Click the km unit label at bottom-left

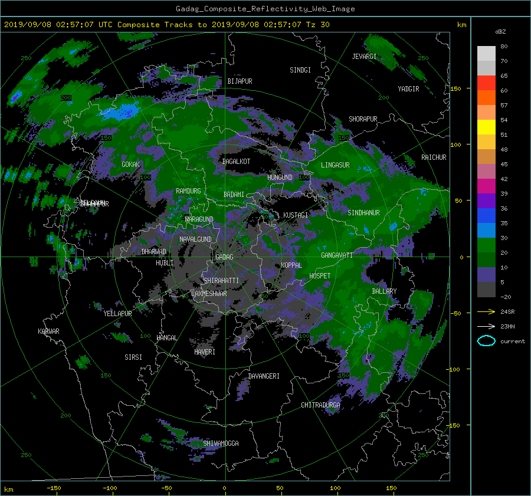[x=9, y=490]
